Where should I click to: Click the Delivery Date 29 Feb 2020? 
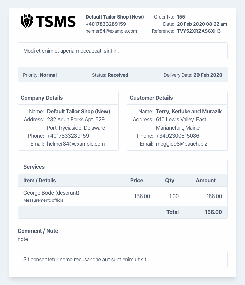pos(193,75)
